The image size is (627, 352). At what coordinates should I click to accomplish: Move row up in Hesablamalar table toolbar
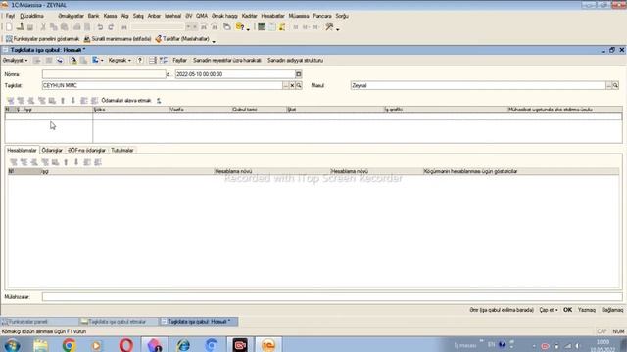(x=66, y=162)
